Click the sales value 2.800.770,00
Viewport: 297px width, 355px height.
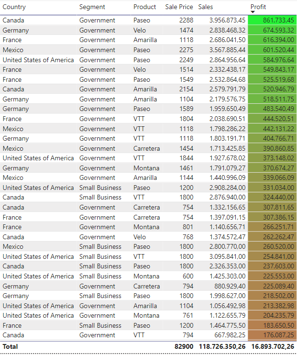[x=227, y=246]
